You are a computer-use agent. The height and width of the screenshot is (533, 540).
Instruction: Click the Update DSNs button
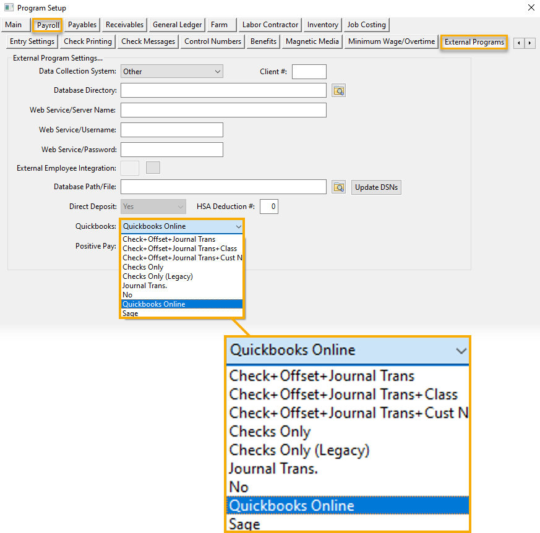375,187
